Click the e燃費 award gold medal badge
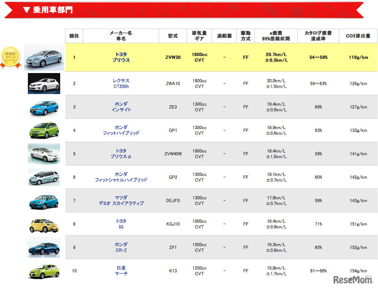 pos(11,57)
